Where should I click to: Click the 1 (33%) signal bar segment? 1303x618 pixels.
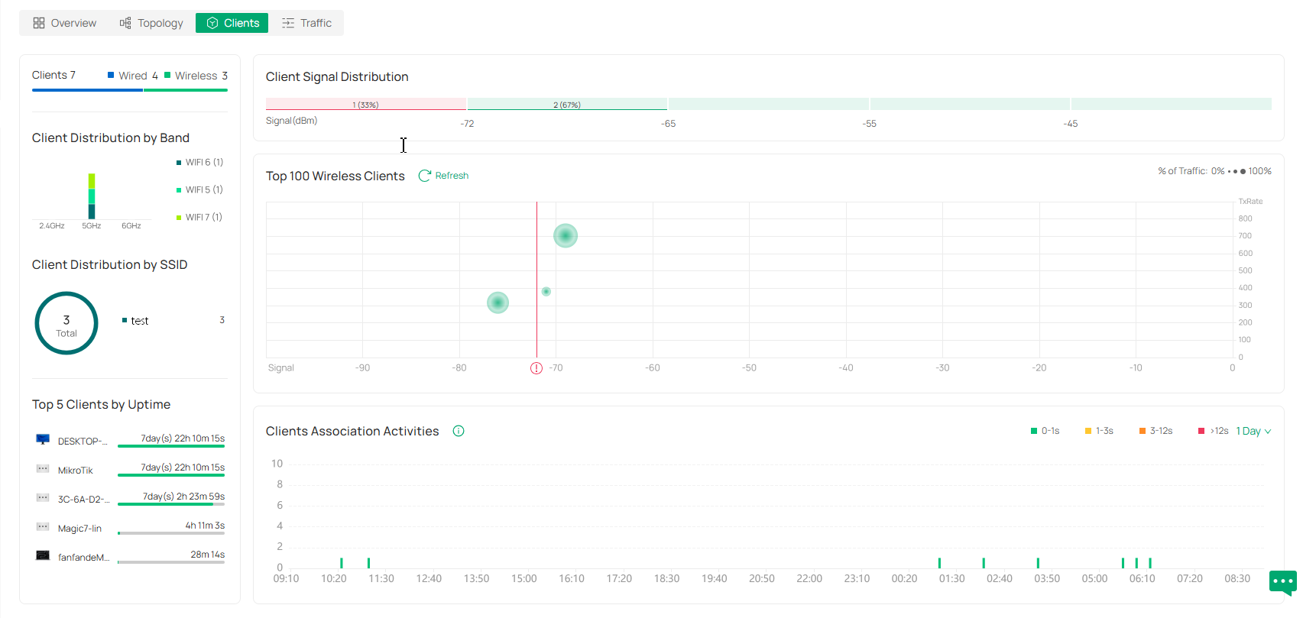coord(366,104)
